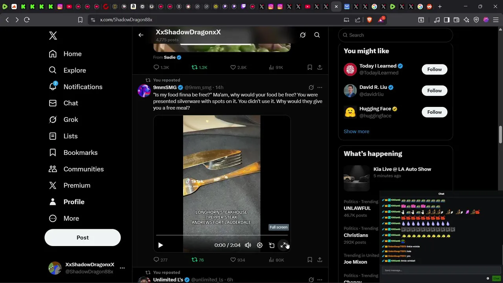Open a new browser tab
Viewport: 503px width, 283px height.
[x=440, y=6]
